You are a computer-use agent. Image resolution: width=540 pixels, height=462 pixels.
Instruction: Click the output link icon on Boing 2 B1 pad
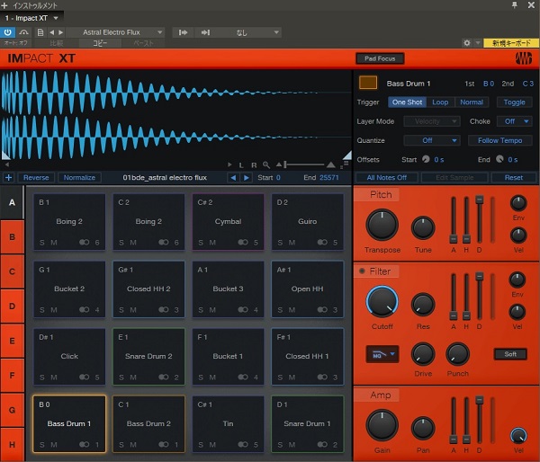[84, 242]
